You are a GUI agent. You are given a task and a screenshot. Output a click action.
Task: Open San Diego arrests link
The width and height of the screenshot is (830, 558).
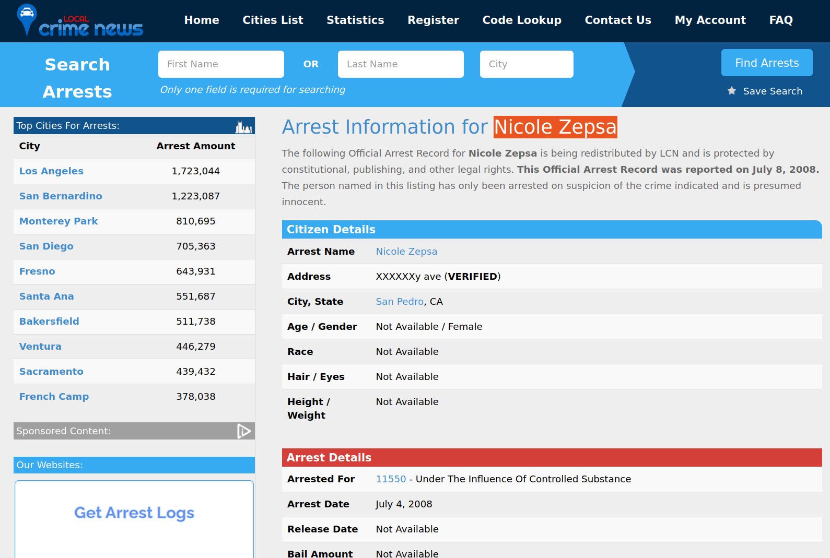point(46,246)
